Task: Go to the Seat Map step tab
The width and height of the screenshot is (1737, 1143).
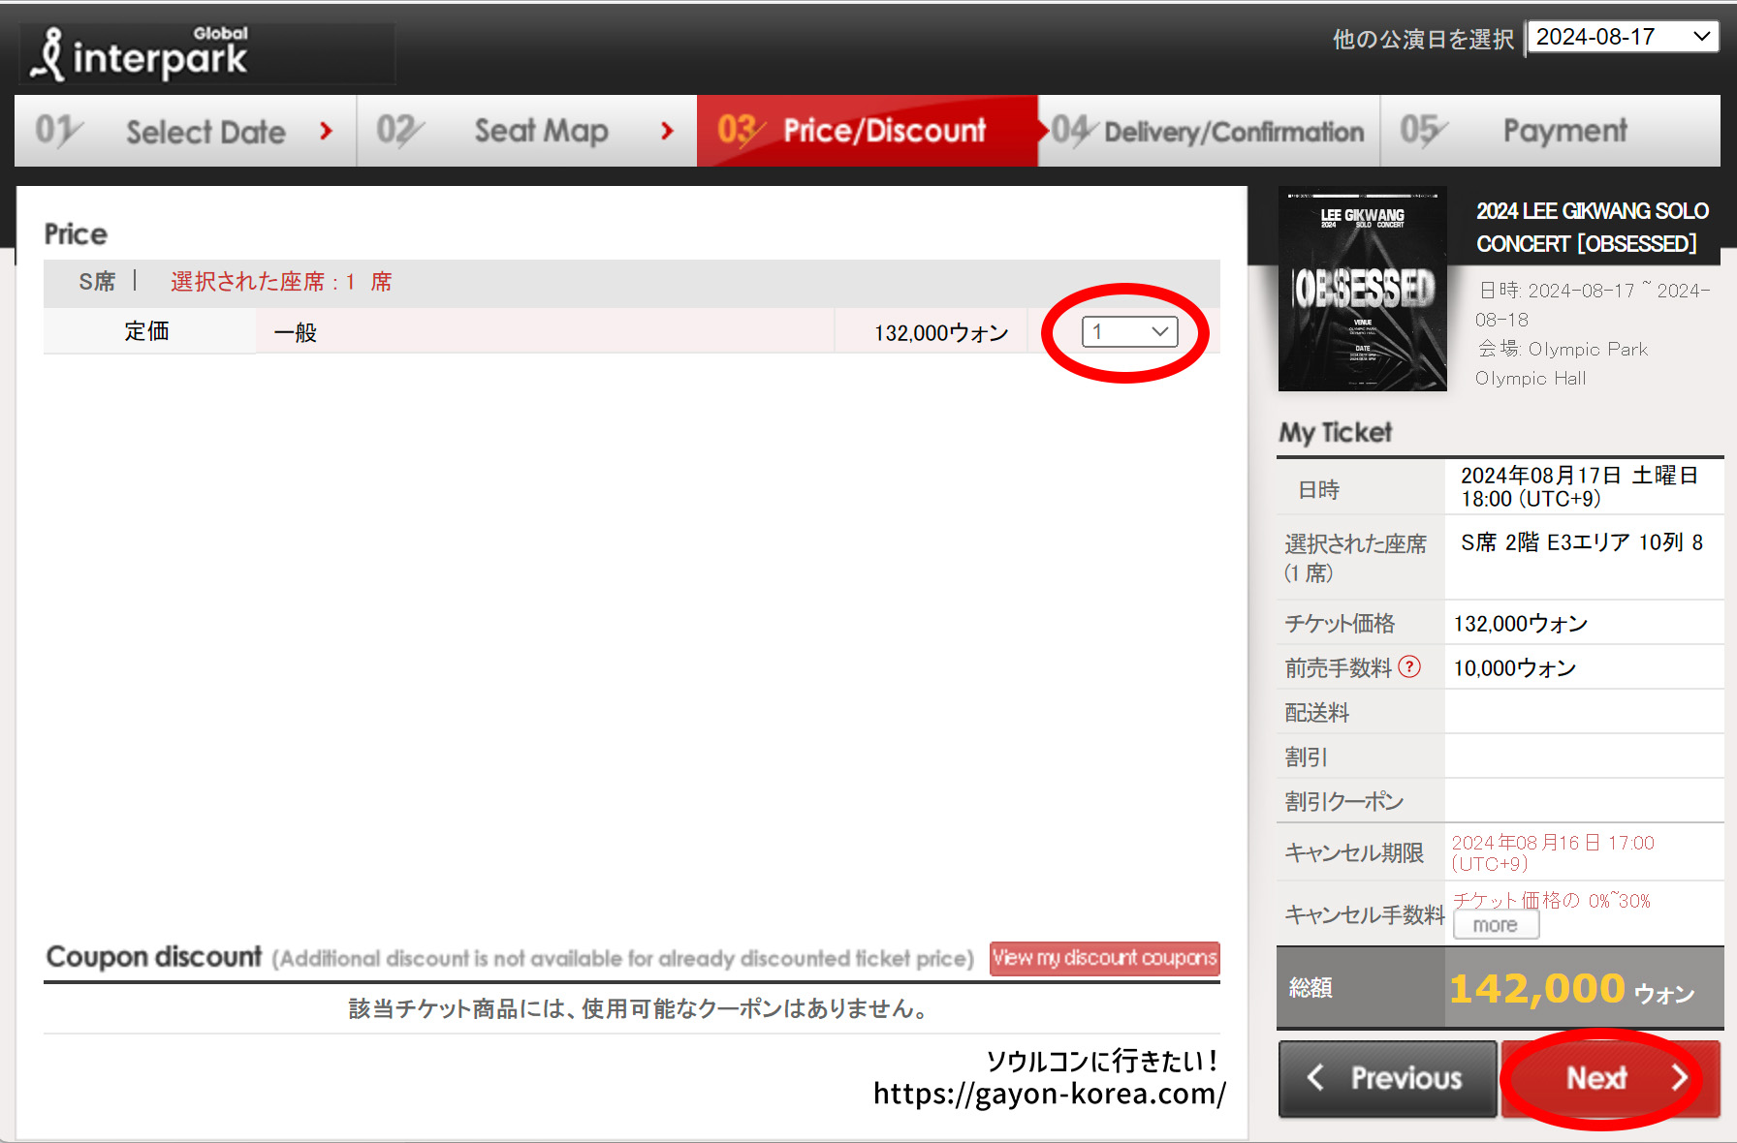Action: pyautogui.click(x=526, y=131)
